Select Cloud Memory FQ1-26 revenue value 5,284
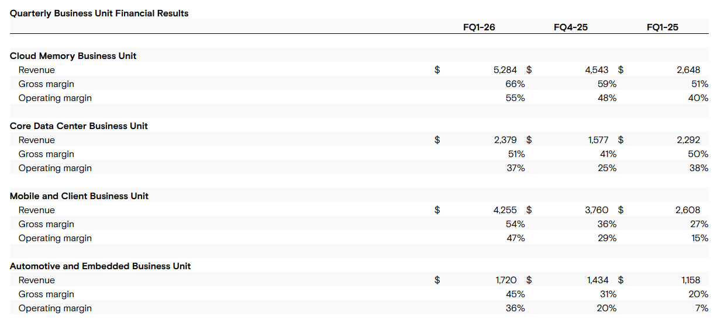The height and width of the screenshot is (327, 724). click(x=505, y=70)
